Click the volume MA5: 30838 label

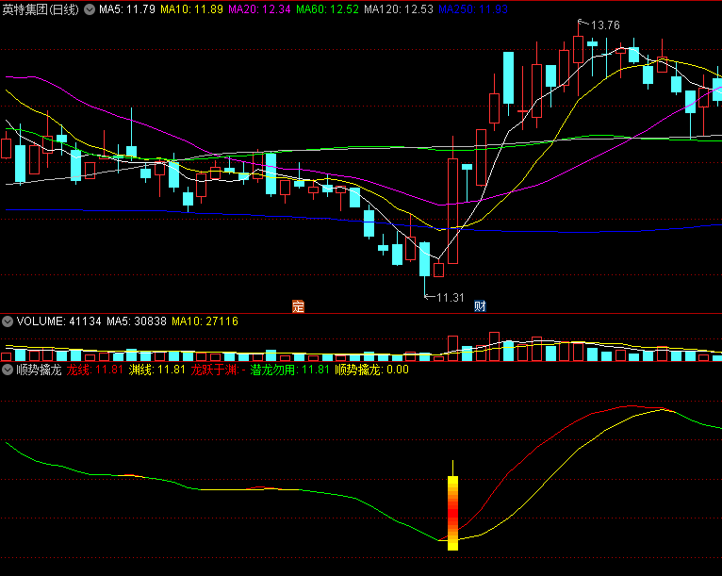tap(137, 321)
